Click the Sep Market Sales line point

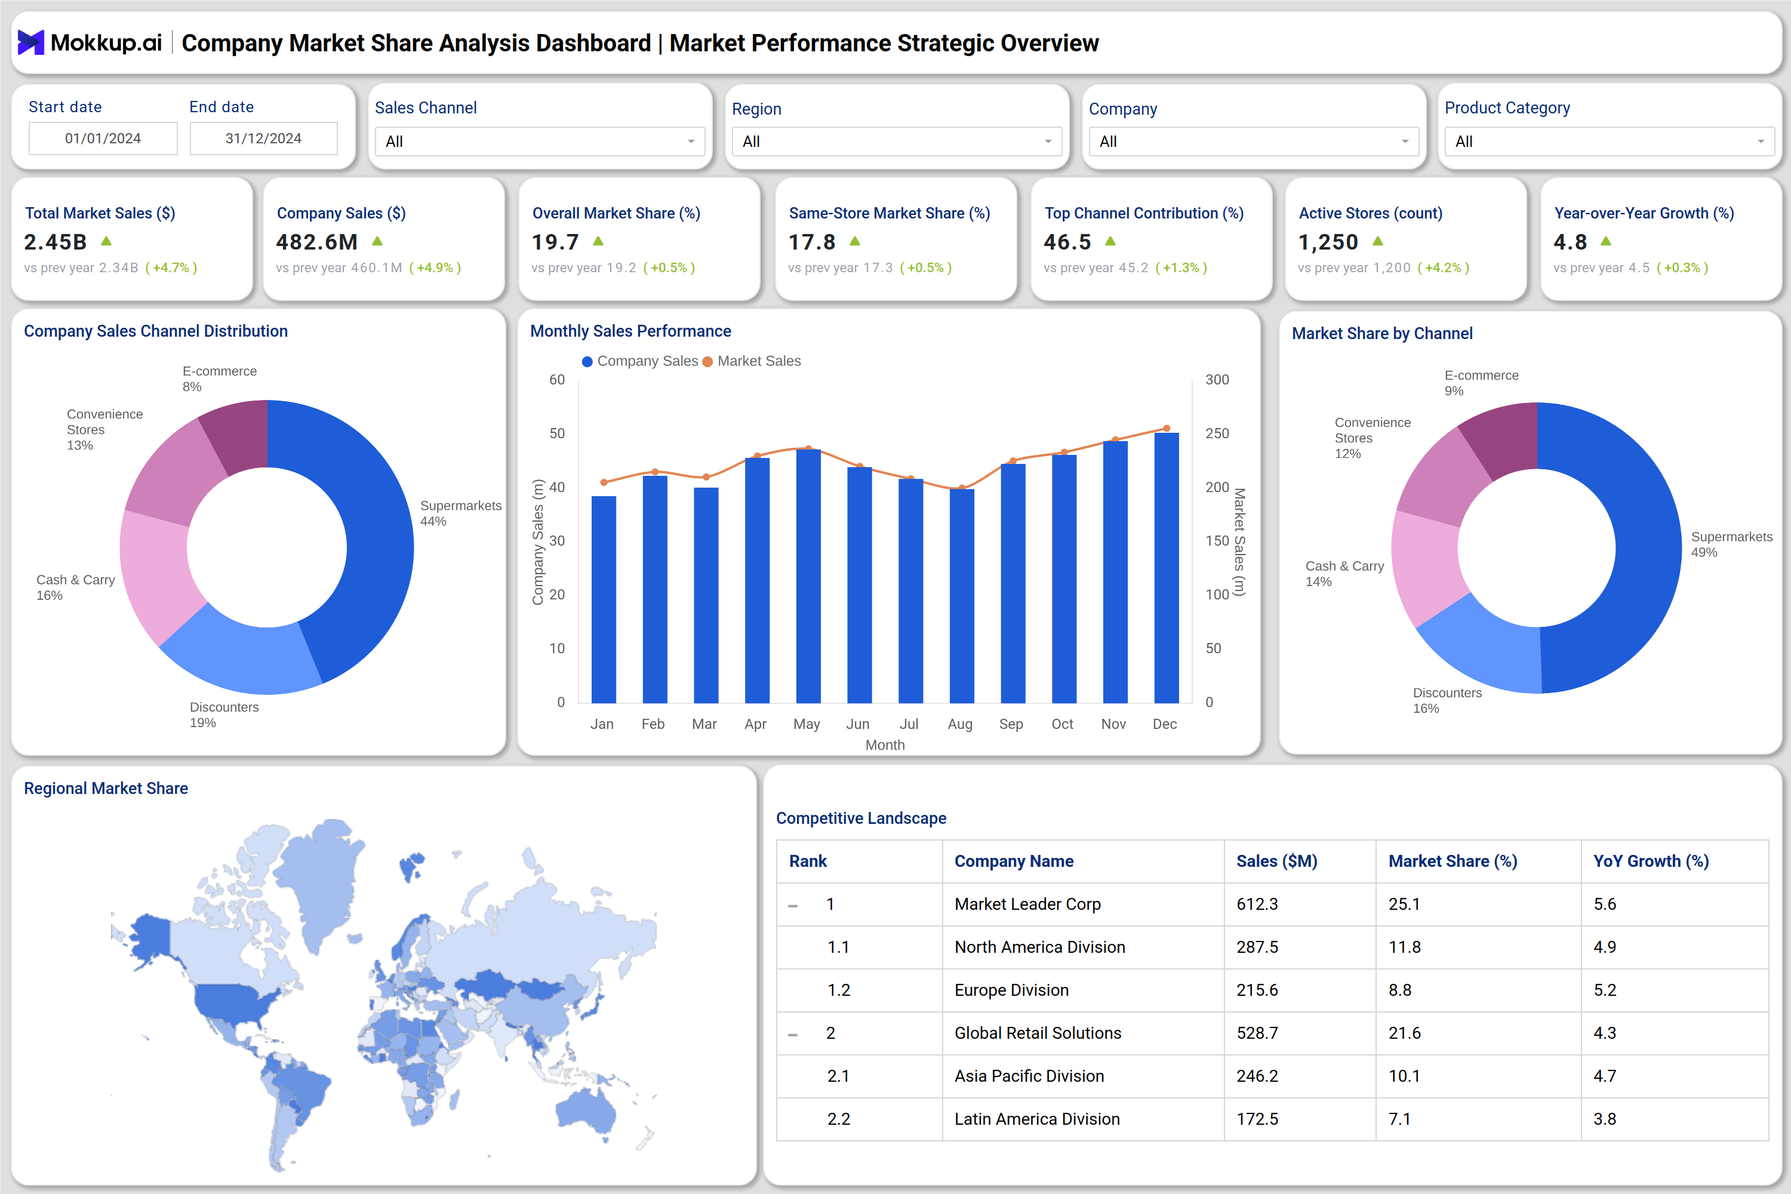tap(1013, 461)
